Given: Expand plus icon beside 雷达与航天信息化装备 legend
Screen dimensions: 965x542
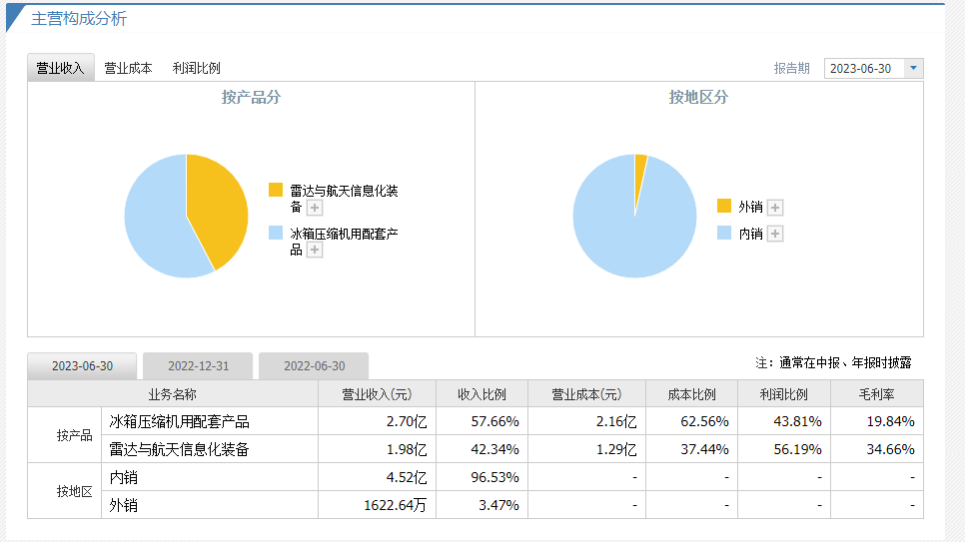Looking at the screenshot, I should [315, 208].
